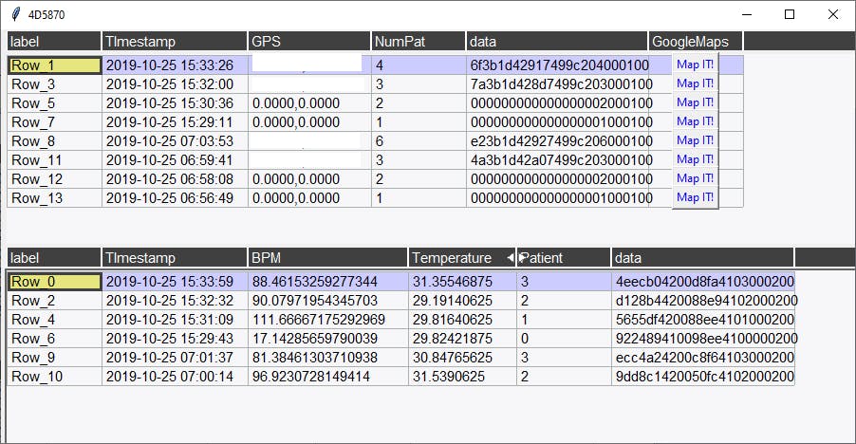The height and width of the screenshot is (444, 856).
Task: Click Map IT! link for Row_8
Action: coord(695,140)
